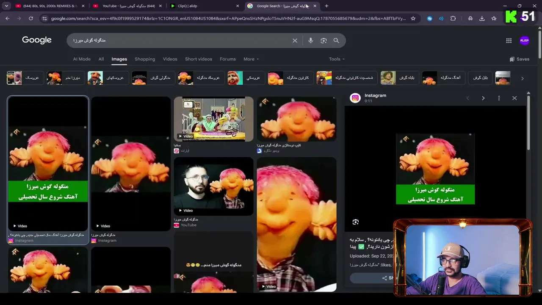
Task: Open the browser Extensions puzzle icon
Action: tap(453, 18)
